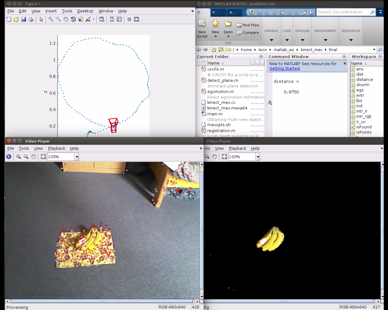
Task: Toggle the isFound workspace variable checkbox
Action: (353, 127)
